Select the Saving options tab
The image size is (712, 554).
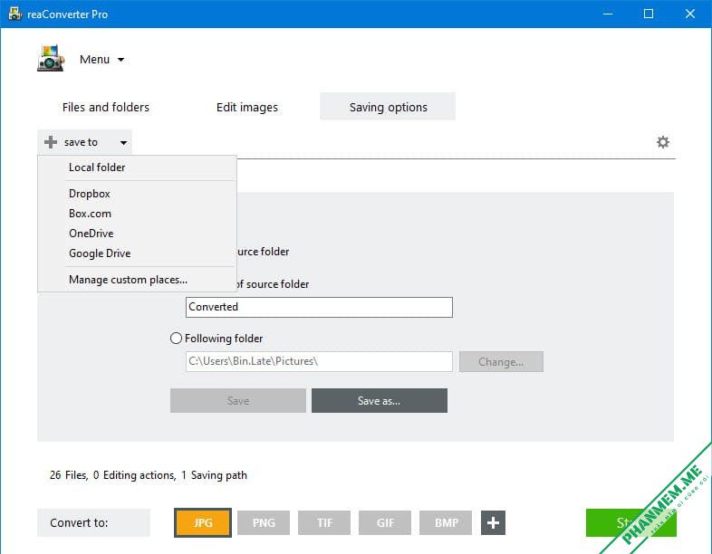[x=388, y=107]
